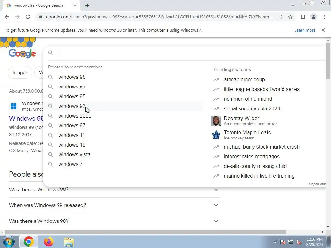
Task: Click the magnifier icon next to 'windows 98'
Action: pyautogui.click(x=50, y=77)
